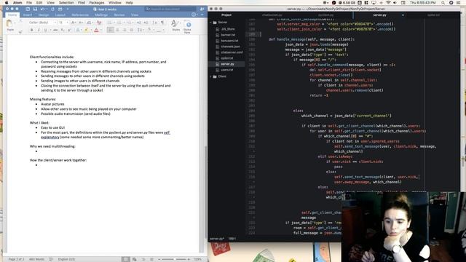Open the font color dropdown arrow
466x262 pixels.
click(100, 31)
